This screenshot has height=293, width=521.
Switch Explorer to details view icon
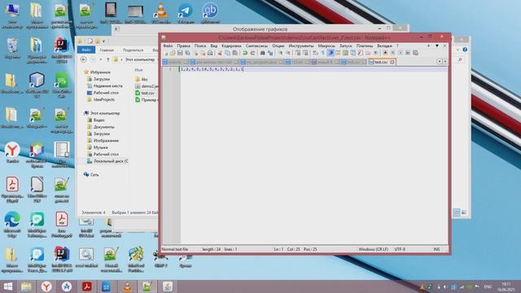pyautogui.click(x=457, y=212)
